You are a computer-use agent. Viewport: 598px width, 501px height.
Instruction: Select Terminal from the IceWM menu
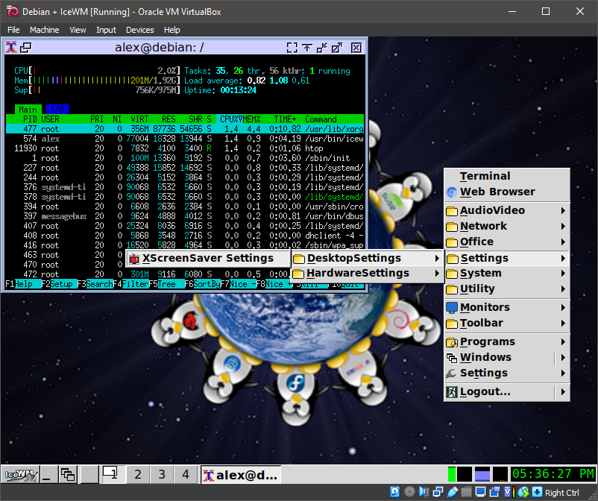pos(485,176)
